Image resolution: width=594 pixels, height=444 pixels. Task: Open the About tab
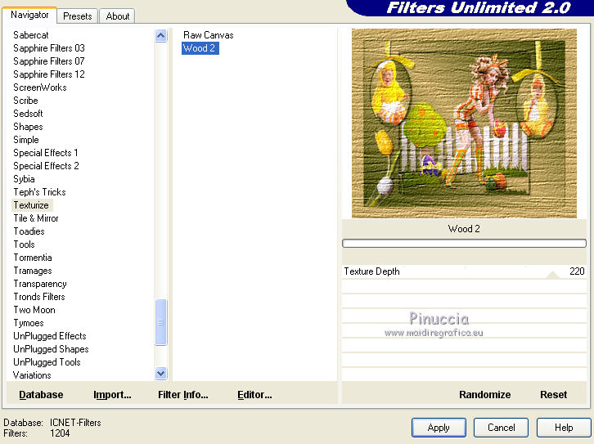pyautogui.click(x=118, y=16)
